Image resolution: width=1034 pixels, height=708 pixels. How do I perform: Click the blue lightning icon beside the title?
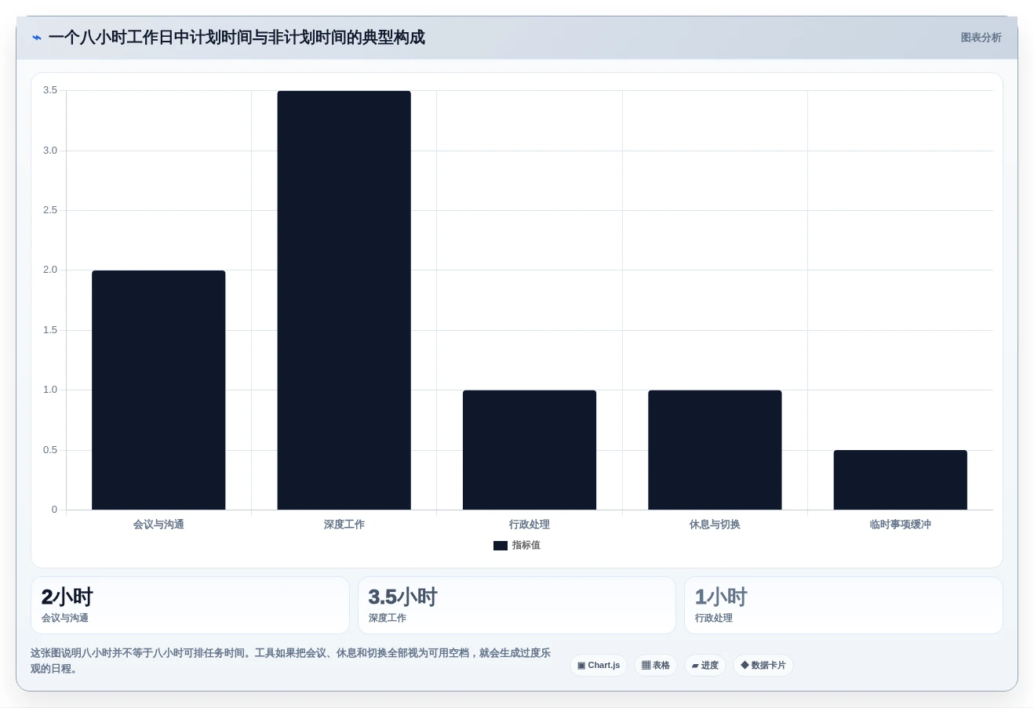point(37,38)
